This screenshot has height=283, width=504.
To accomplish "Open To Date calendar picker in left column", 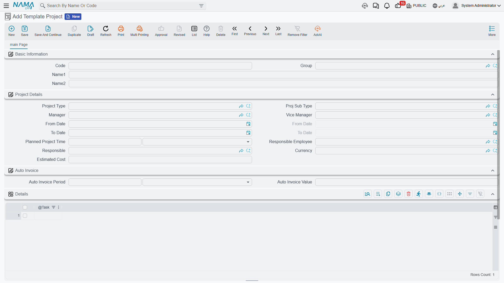I will pos(248,133).
